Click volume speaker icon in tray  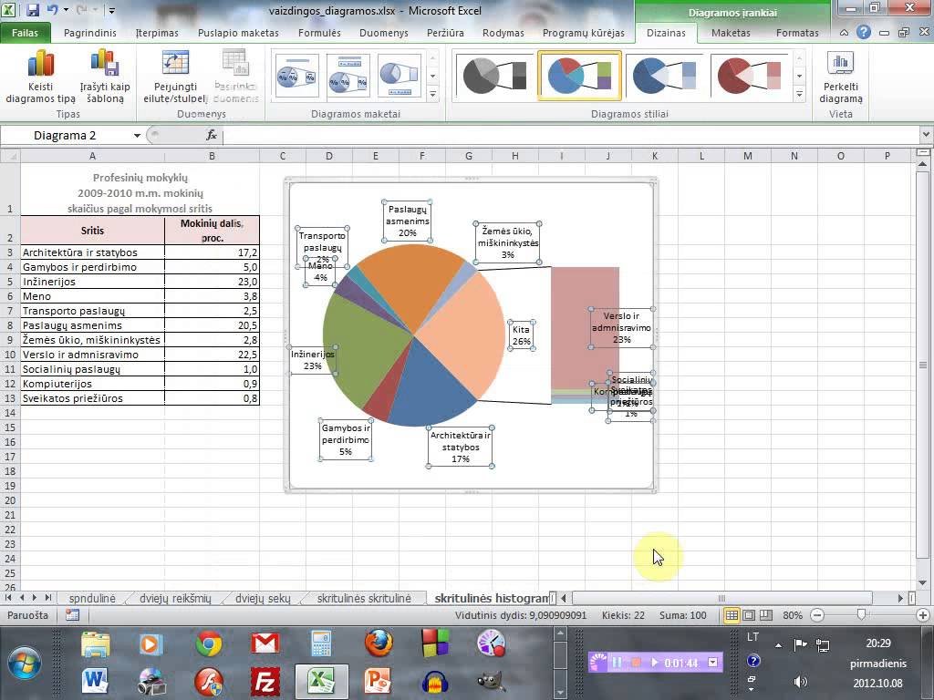click(801, 682)
